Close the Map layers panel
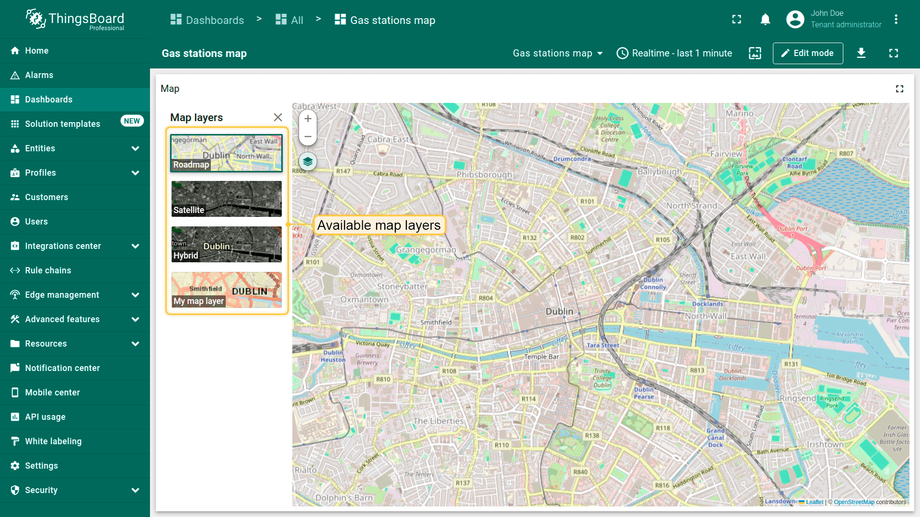Viewport: 920px width, 517px height. coord(278,117)
